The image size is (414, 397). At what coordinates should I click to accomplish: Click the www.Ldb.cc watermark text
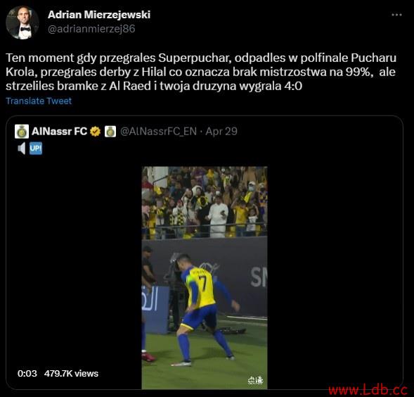coord(368,390)
